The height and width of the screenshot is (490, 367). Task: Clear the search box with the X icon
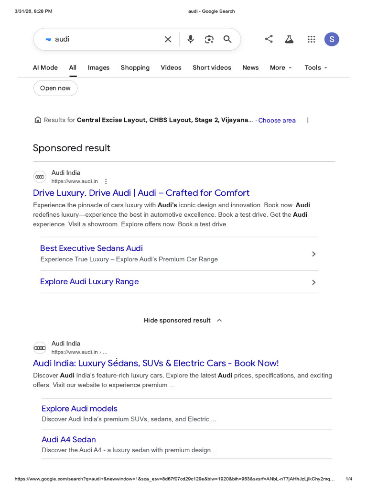(168, 39)
